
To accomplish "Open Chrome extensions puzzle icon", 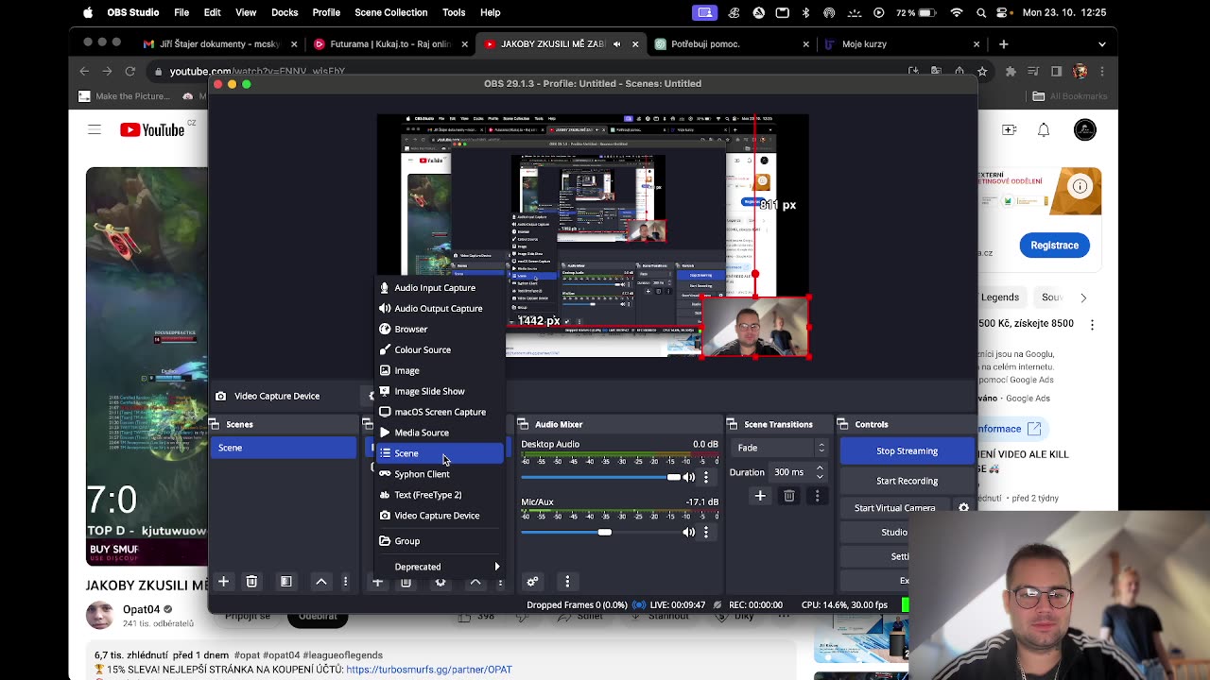I will (1011, 72).
